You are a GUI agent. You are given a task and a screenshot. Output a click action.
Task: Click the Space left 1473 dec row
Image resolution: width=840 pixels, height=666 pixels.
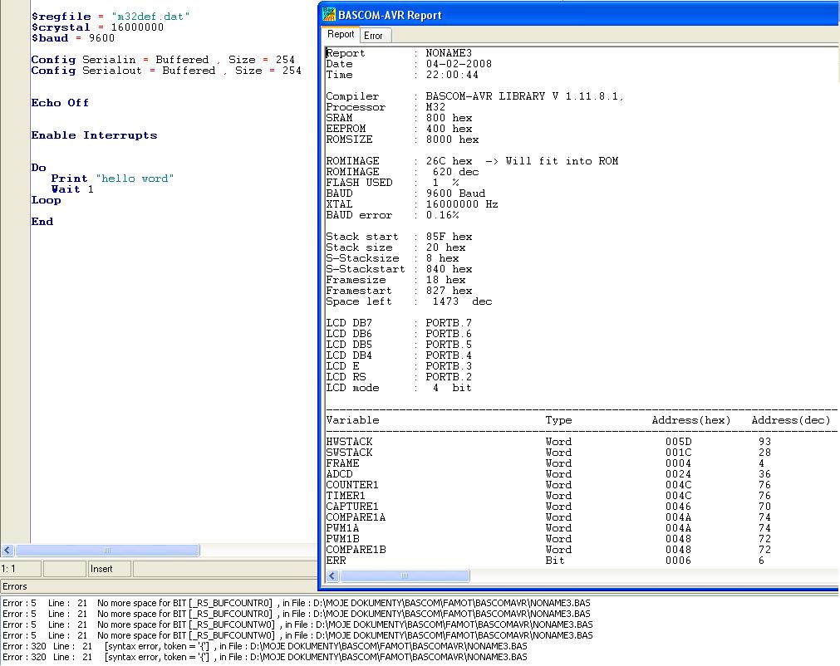(x=409, y=301)
